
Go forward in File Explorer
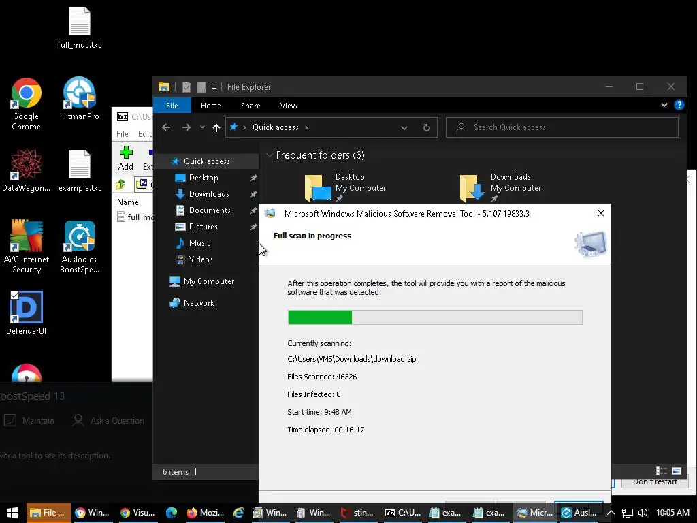pyautogui.click(x=187, y=127)
